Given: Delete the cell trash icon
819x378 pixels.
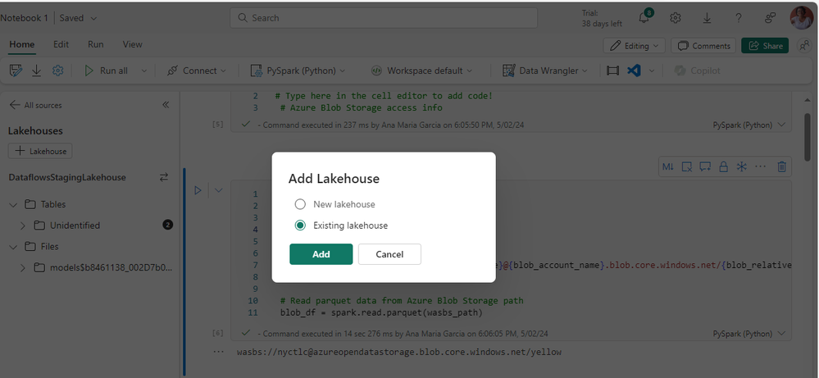Looking at the screenshot, I should click(x=781, y=166).
